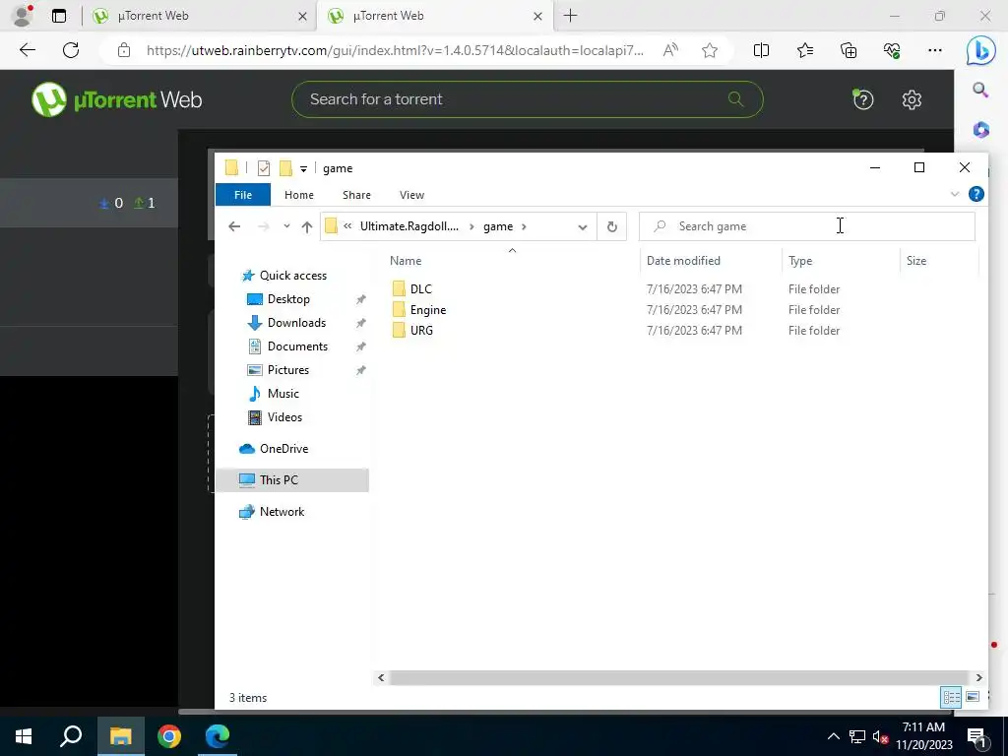Open address bar history dropdown
Screen dimensions: 1008x756
(x=583, y=227)
